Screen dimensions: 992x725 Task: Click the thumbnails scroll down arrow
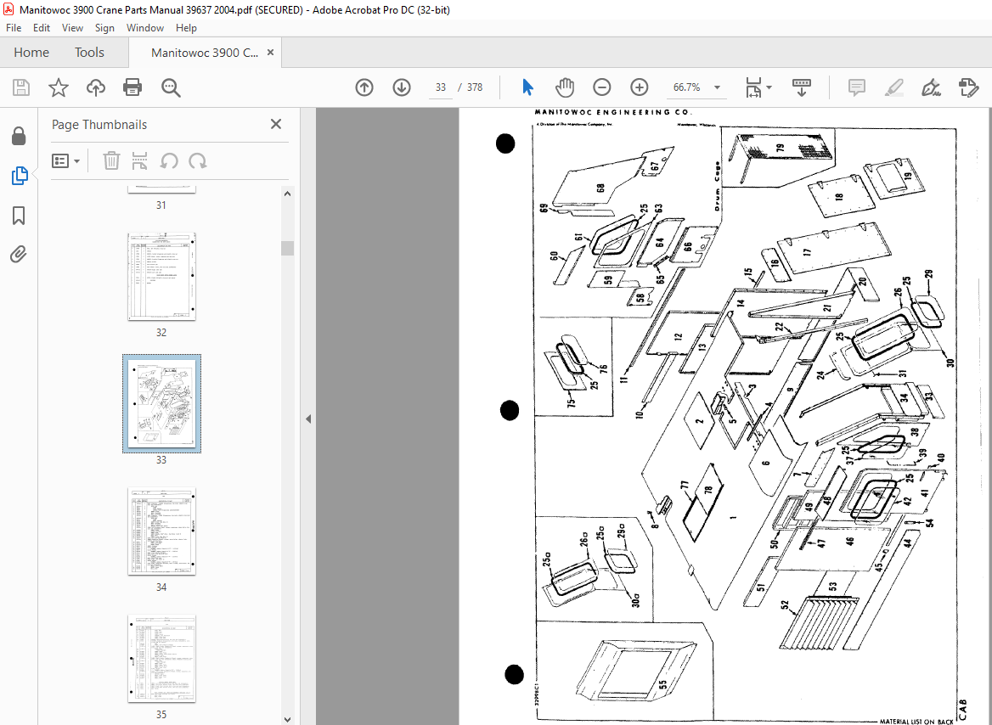coord(287,719)
